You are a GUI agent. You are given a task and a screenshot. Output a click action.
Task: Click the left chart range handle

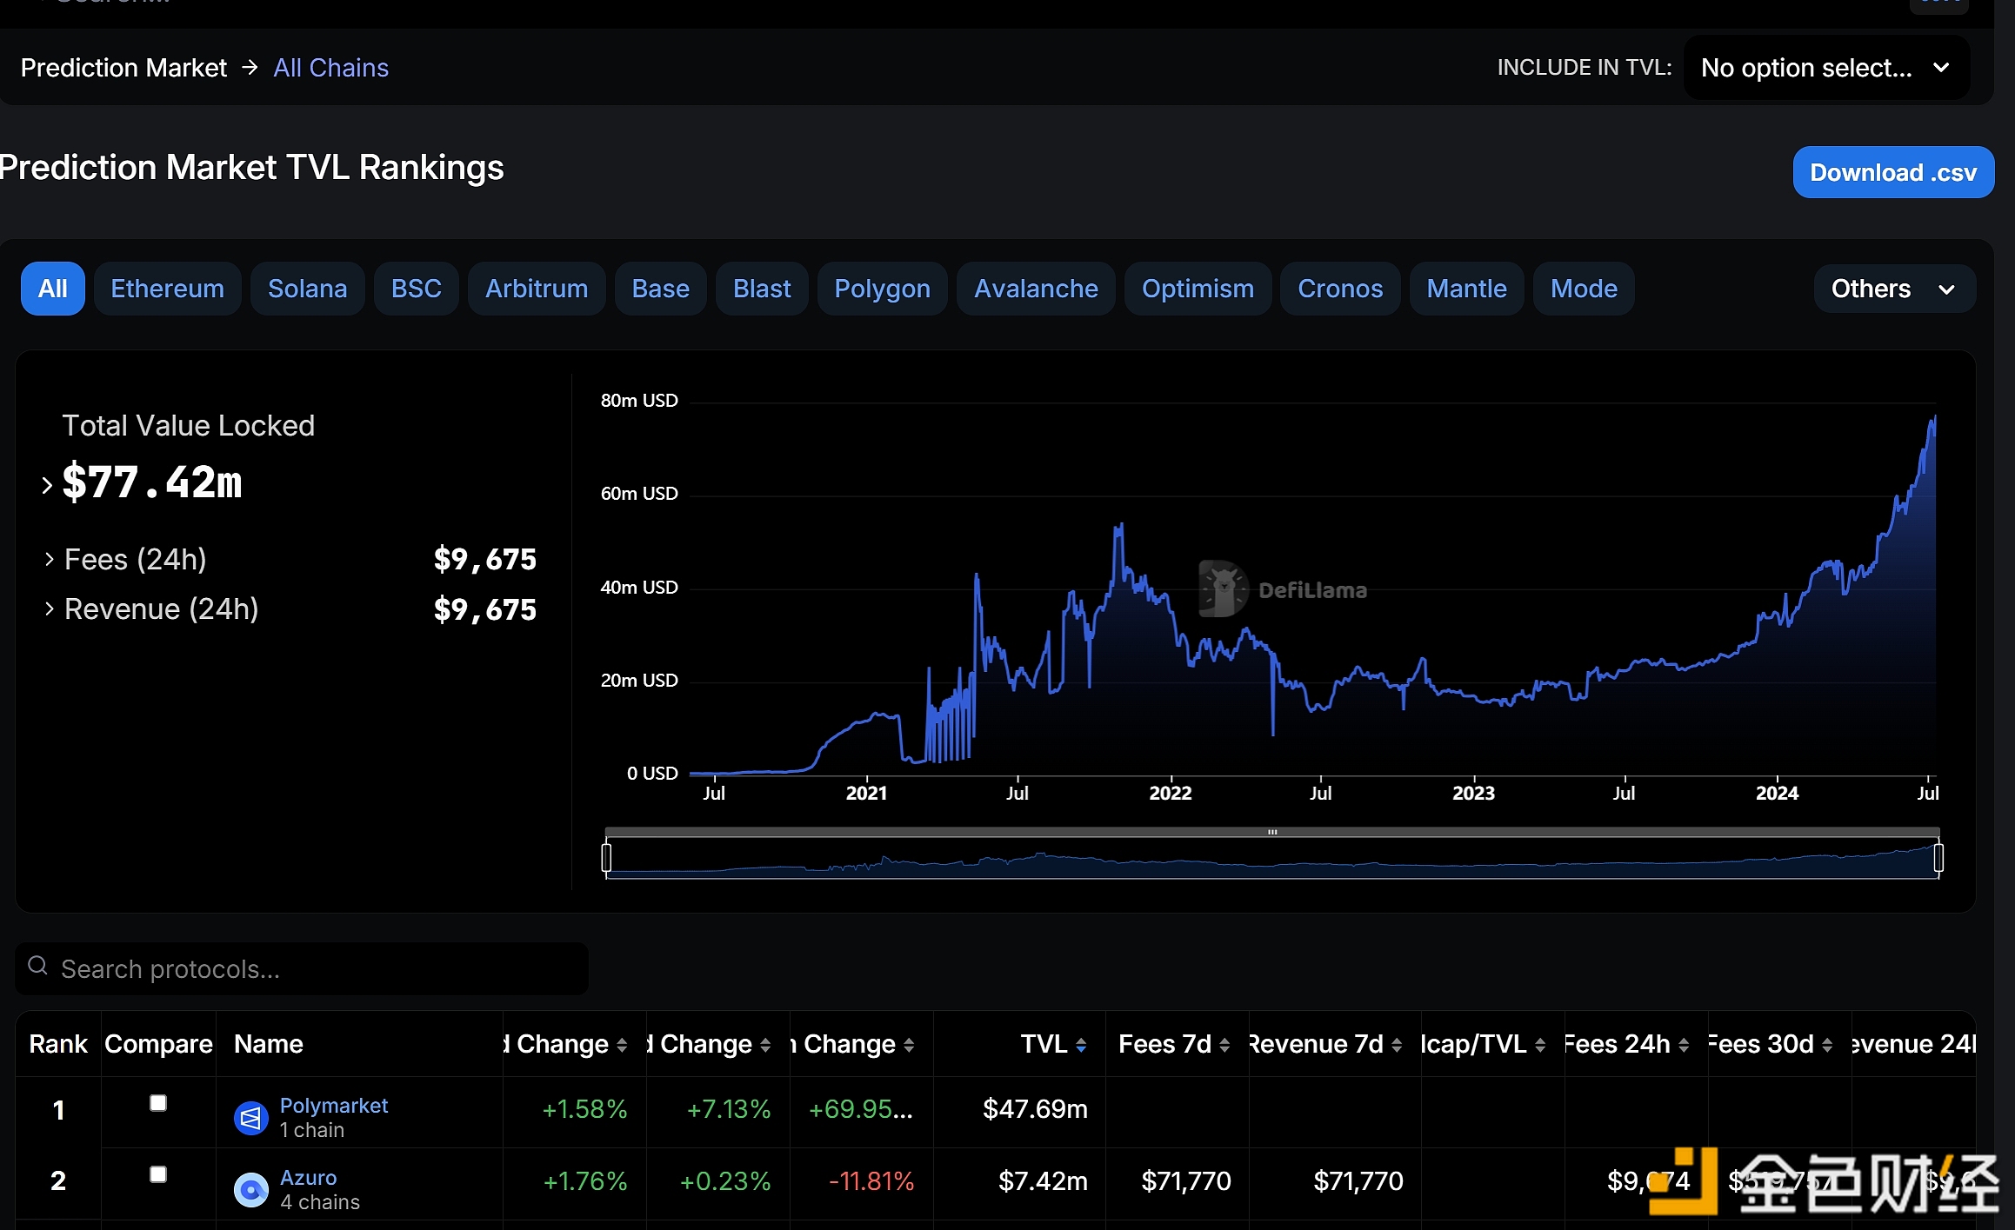pos(606,858)
